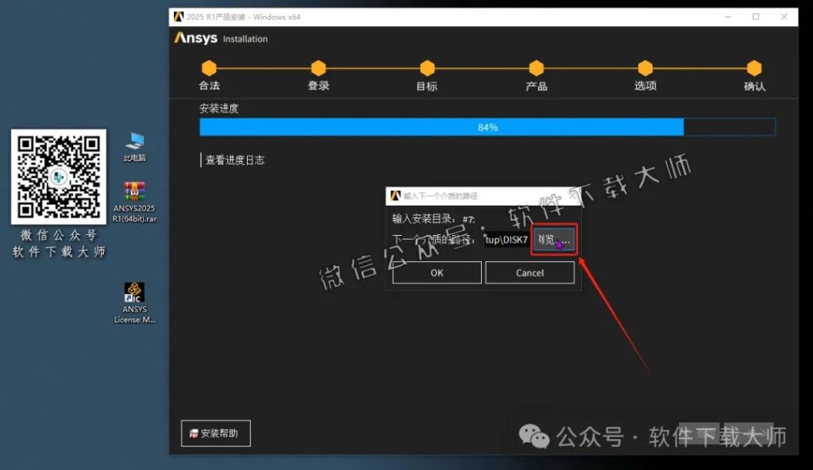Click the tup\DISK7 path input field

pos(505,240)
